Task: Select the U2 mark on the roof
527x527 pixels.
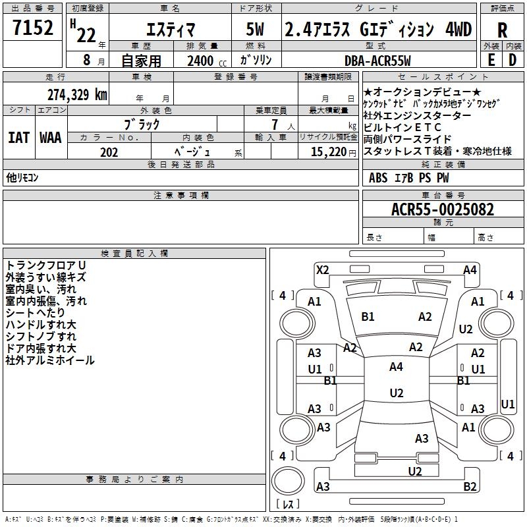Action: tap(397, 393)
